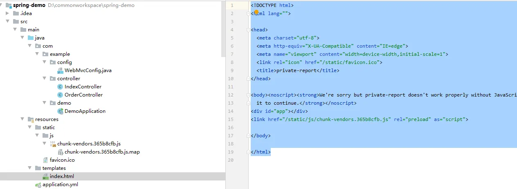This screenshot has height=189, width=517.
Task: Click the fold end marker at line 10
Action: click(x=249, y=79)
